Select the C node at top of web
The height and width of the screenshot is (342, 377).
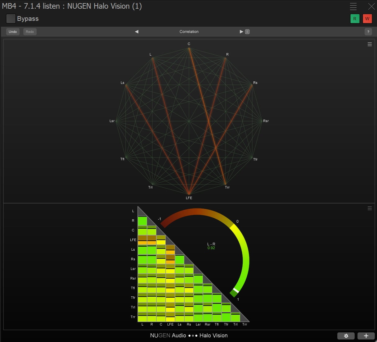pos(189,48)
